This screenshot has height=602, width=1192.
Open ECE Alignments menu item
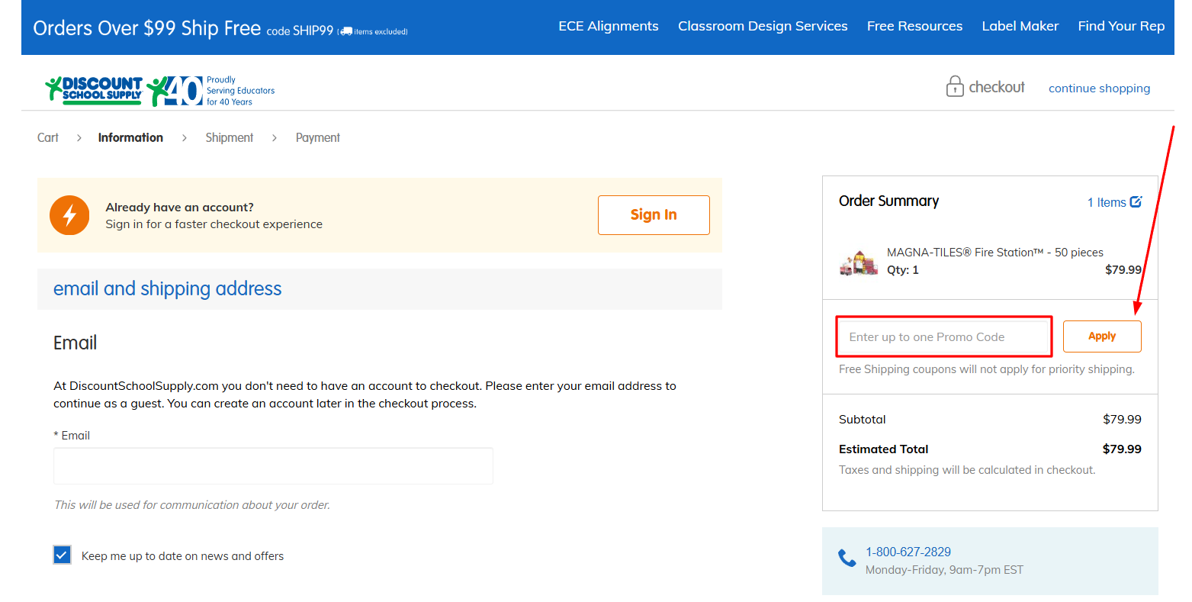[609, 26]
